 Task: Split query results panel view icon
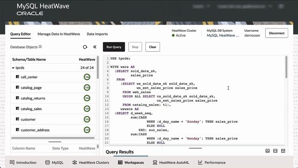tap(275, 151)
